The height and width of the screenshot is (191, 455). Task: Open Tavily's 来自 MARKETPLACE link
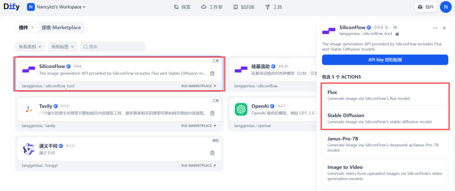(x=198, y=126)
